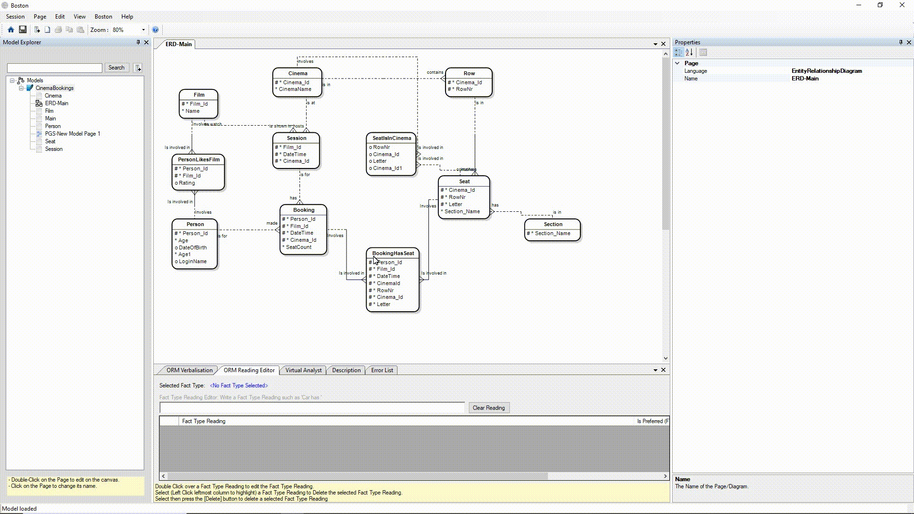Image resolution: width=914 pixels, height=514 pixels.
Task: Switch to the ORM Reading Editor tab
Action: tap(248, 370)
